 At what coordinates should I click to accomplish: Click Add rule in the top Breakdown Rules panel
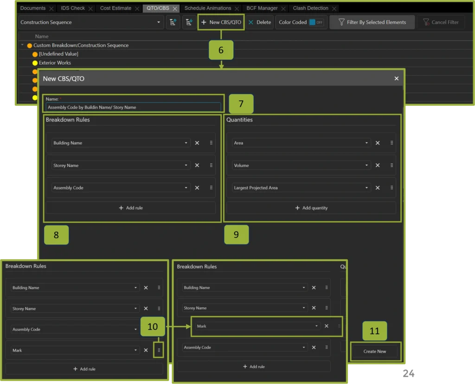130,208
